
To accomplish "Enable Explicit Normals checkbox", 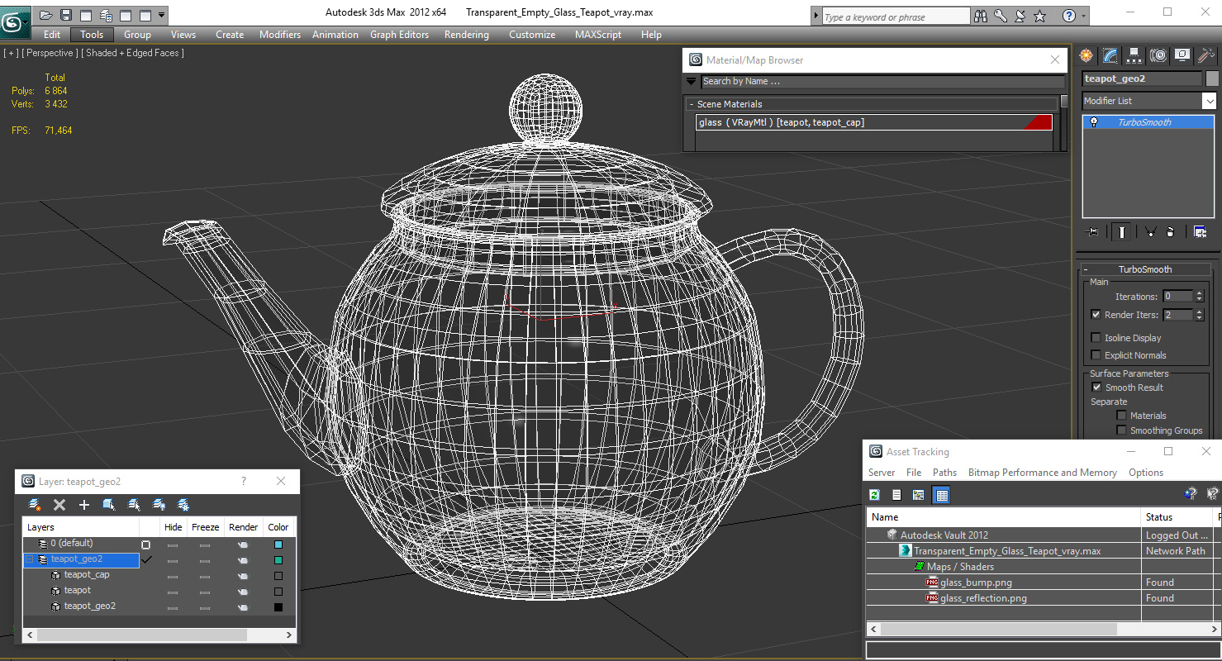I will click(1096, 355).
